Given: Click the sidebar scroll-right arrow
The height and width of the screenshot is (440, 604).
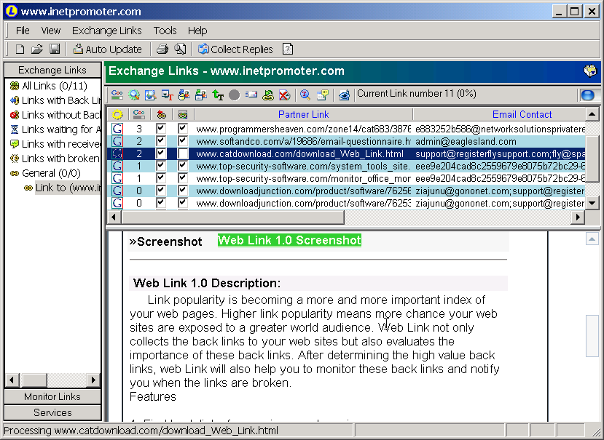Looking at the screenshot, I should point(93,380).
